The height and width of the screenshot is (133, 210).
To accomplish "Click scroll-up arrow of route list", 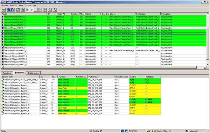I will pos(208,14).
